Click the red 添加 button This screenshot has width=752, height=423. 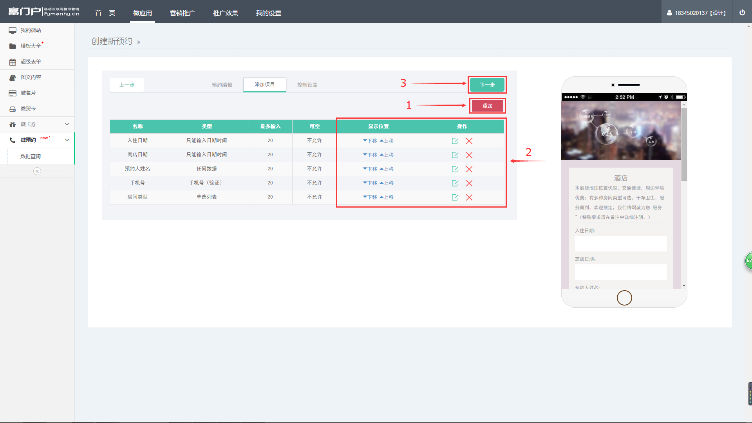pyautogui.click(x=488, y=106)
